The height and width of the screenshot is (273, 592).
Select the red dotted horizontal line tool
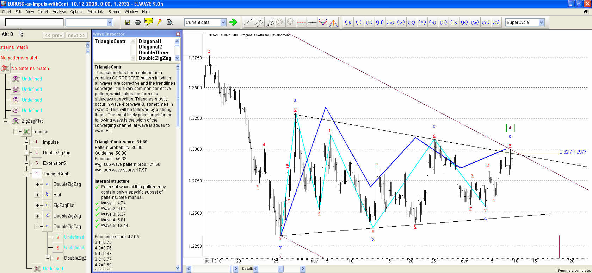(301, 22)
